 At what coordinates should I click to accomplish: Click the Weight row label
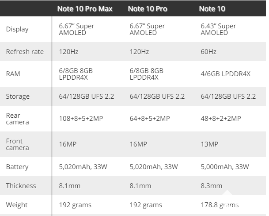(x=17, y=205)
